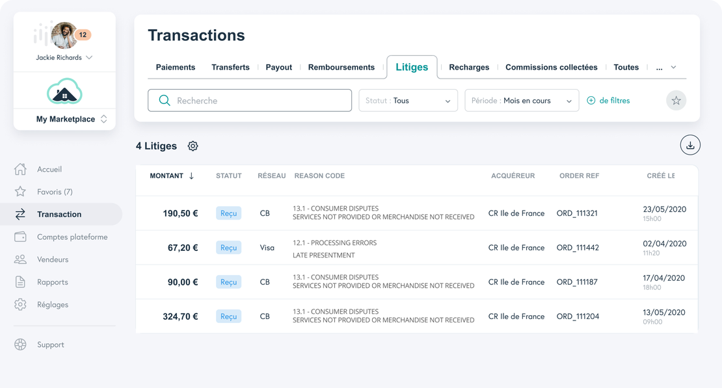Click the star favorite filter button
The image size is (722, 388).
676,101
